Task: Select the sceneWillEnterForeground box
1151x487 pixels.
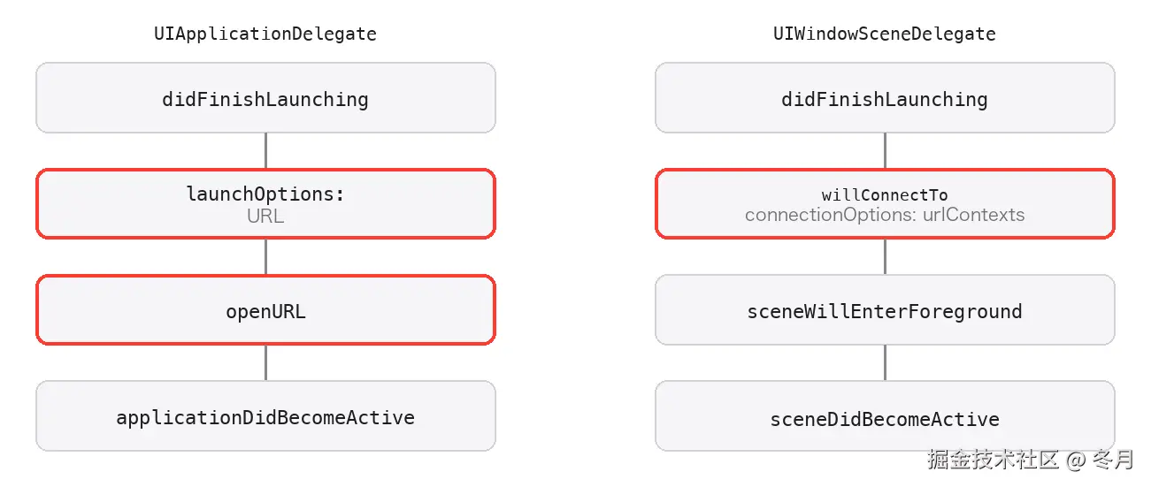Action: click(x=885, y=309)
